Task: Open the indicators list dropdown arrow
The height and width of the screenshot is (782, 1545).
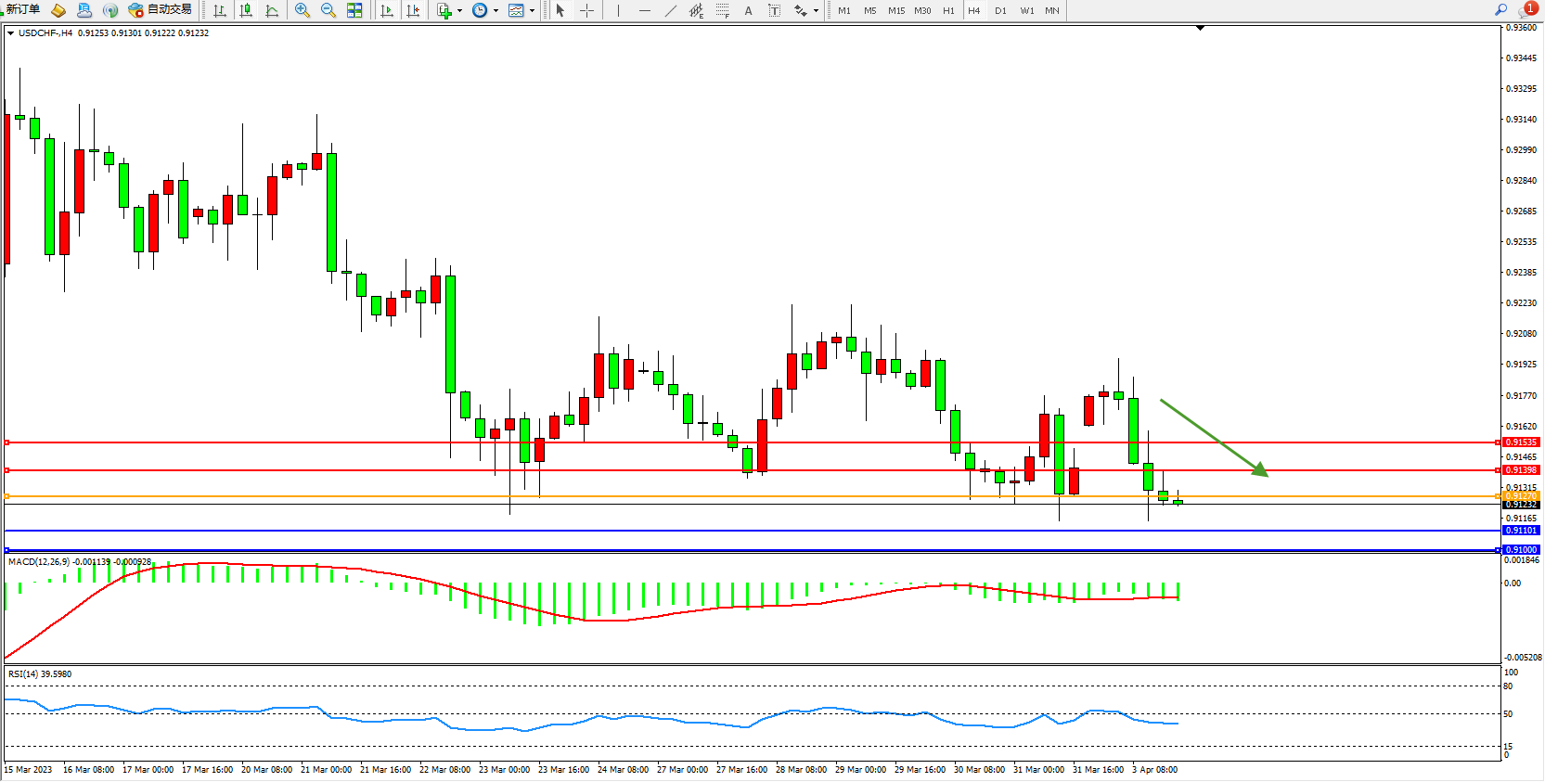Action: point(459,11)
